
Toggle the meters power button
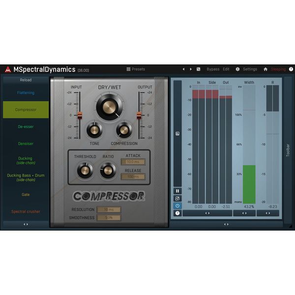pyautogui.click(x=177, y=206)
